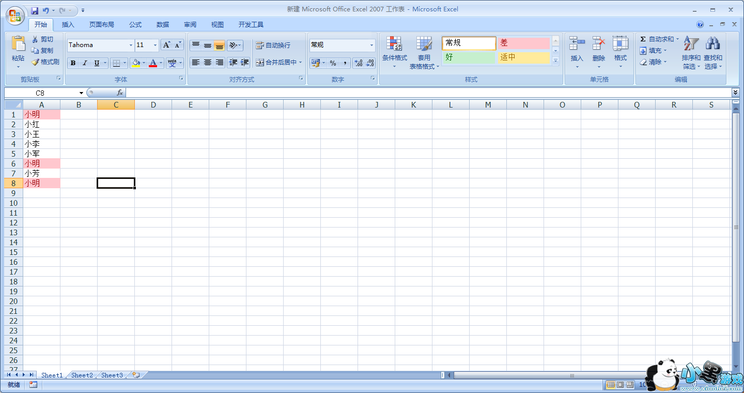Screen dimensions: 744x393
Task: Click the Cut (剪切) scissors icon
Action: [x=35, y=39]
